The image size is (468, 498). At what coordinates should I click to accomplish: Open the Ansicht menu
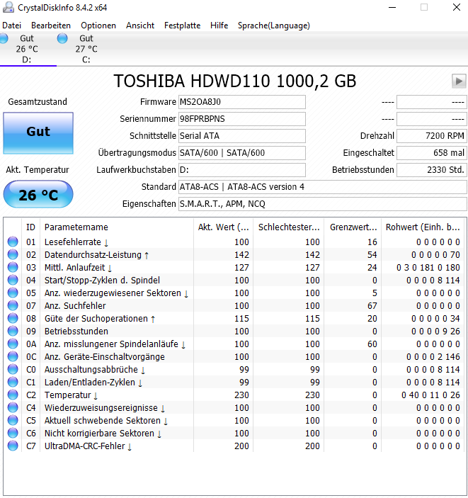point(140,26)
